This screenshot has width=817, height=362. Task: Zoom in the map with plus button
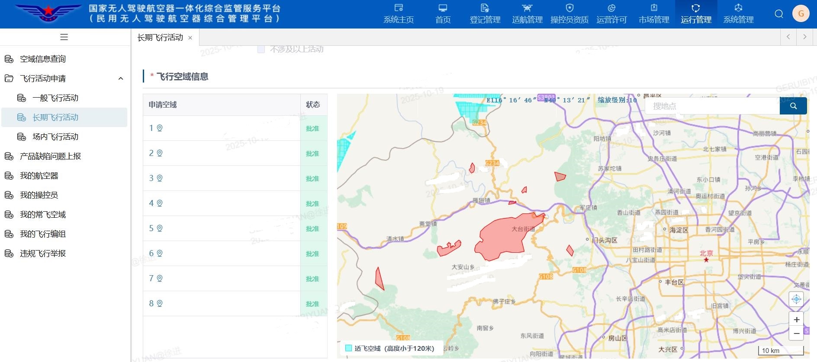pyautogui.click(x=796, y=320)
